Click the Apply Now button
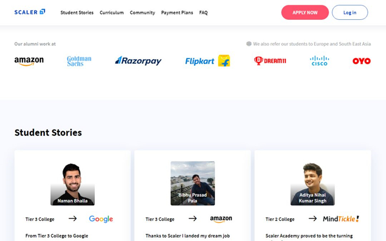 (x=305, y=13)
